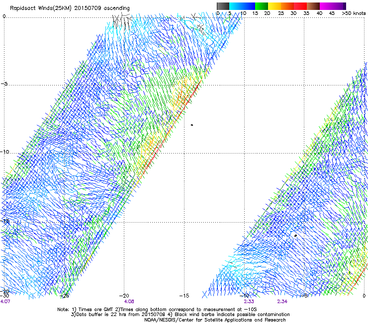Viewport: 368px width, 323px height.
Task: Click the '40' legend tick label
Action: 319,13
